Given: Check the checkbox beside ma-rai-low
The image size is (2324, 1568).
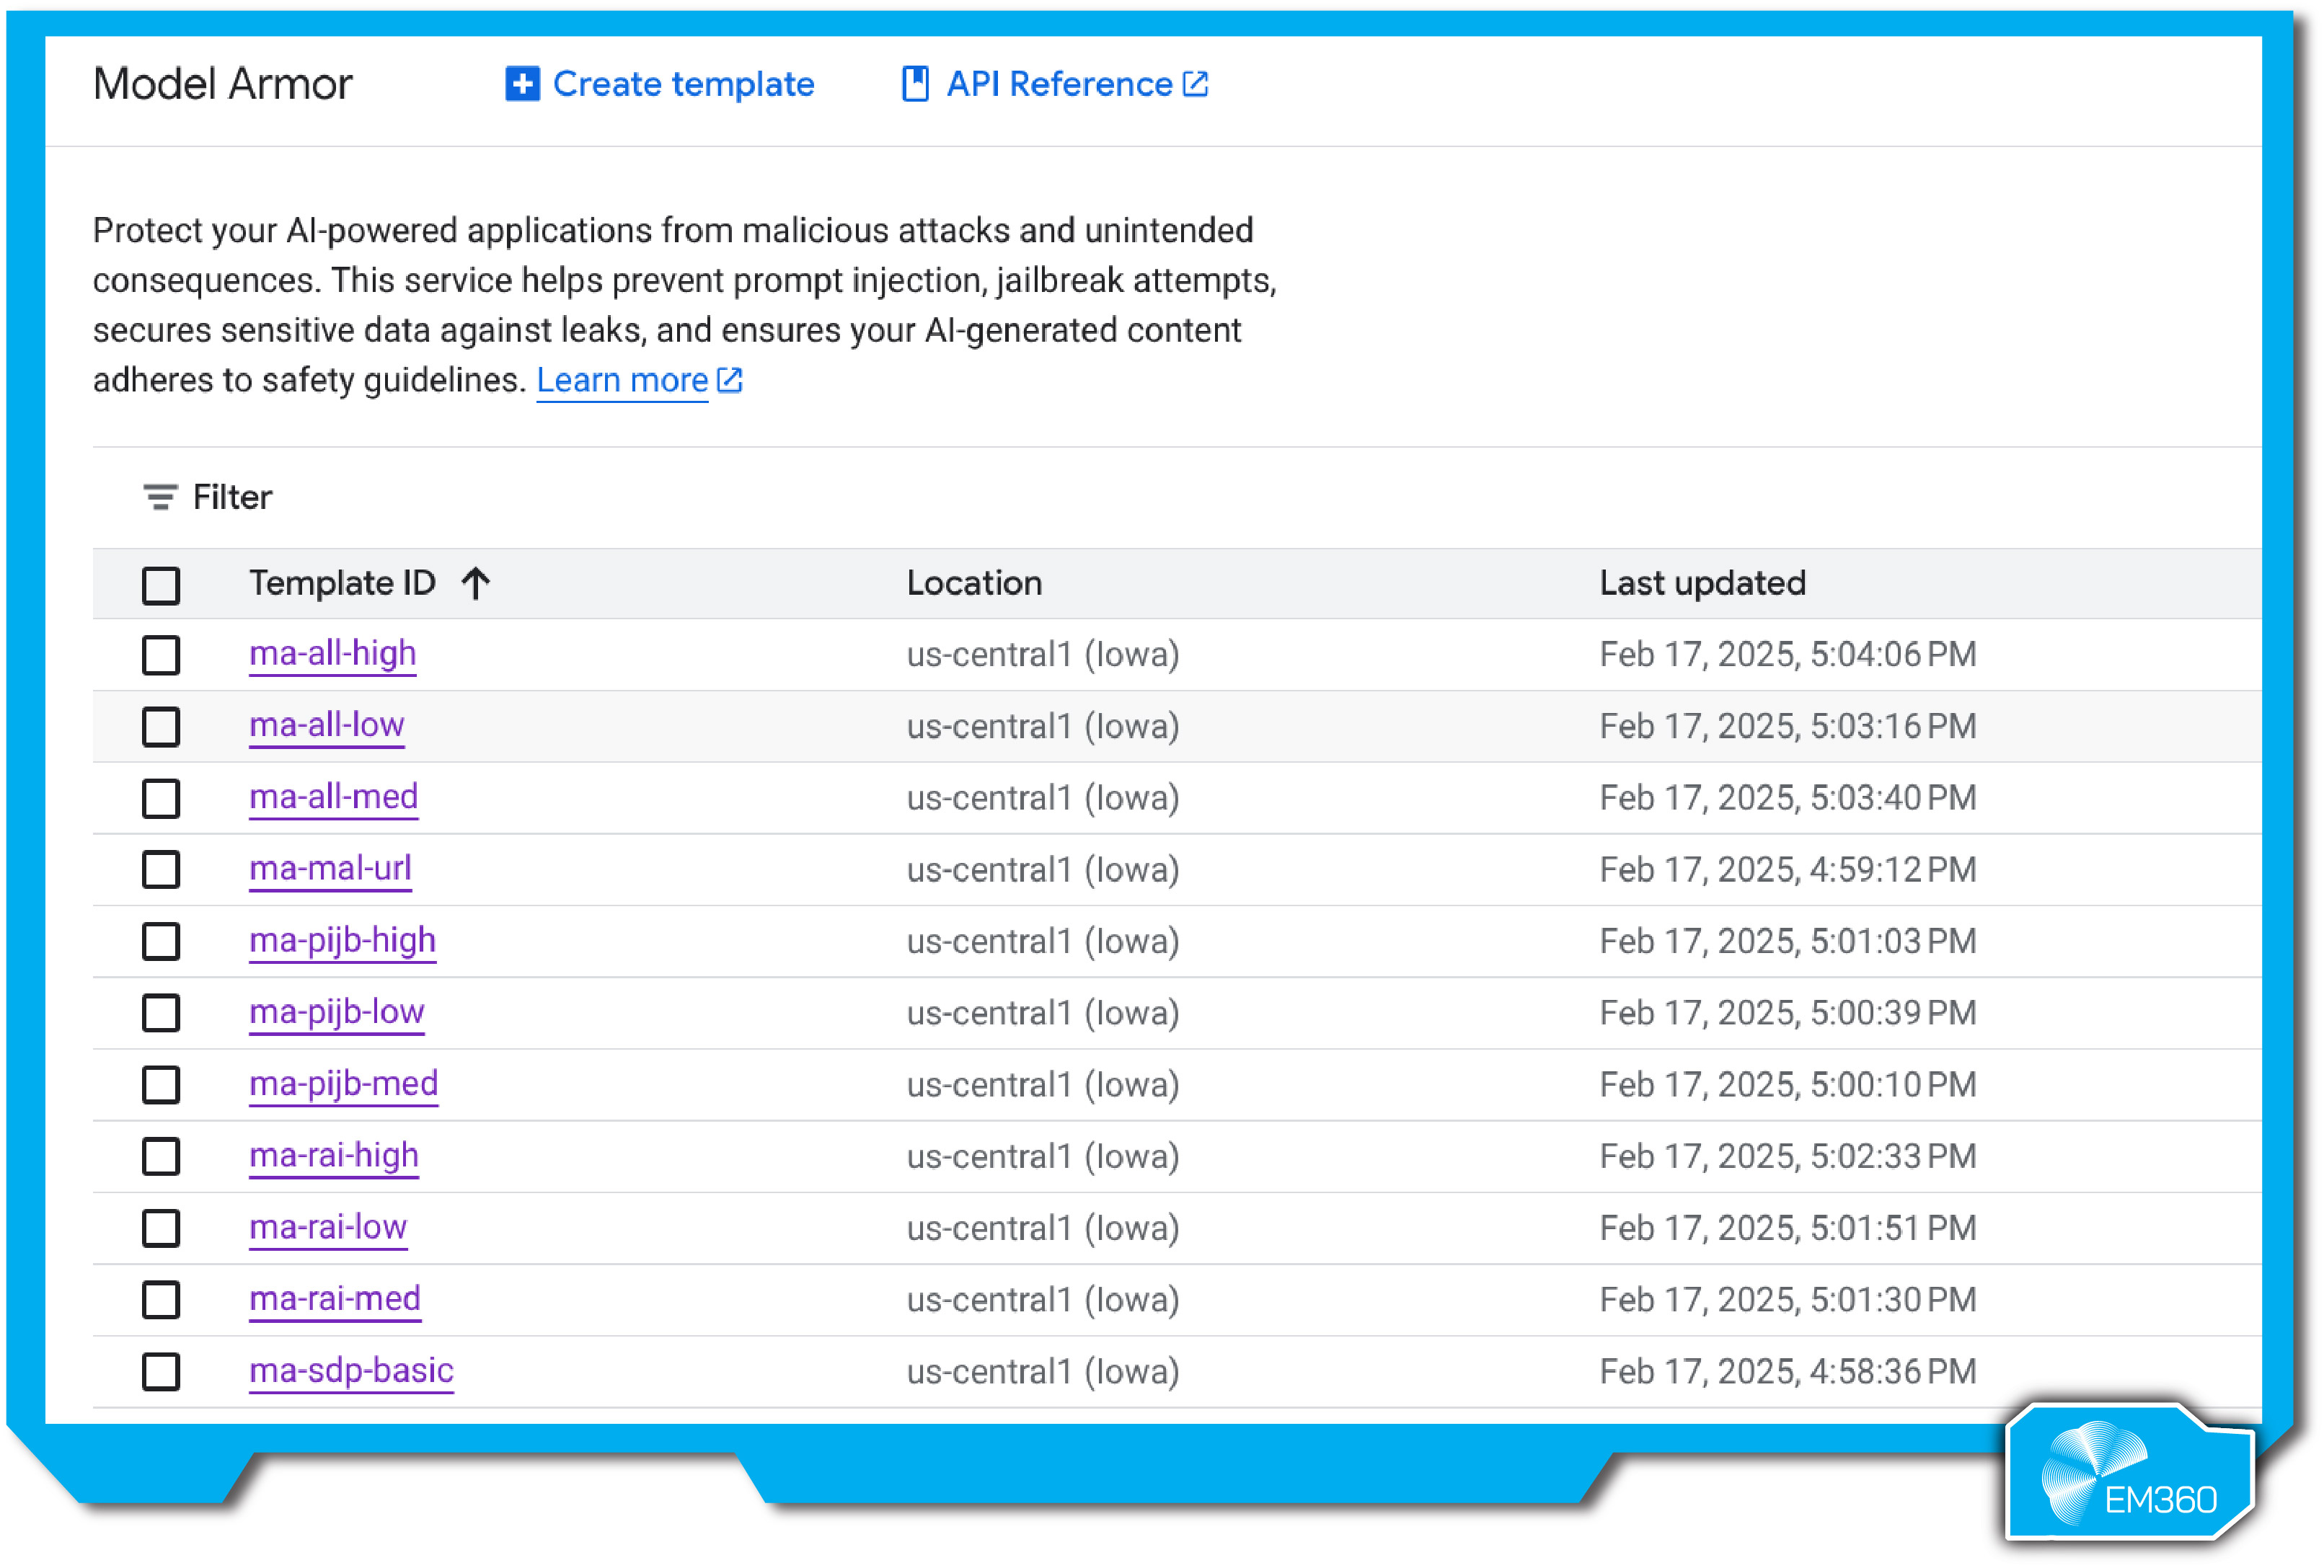Looking at the screenshot, I should (x=161, y=1228).
